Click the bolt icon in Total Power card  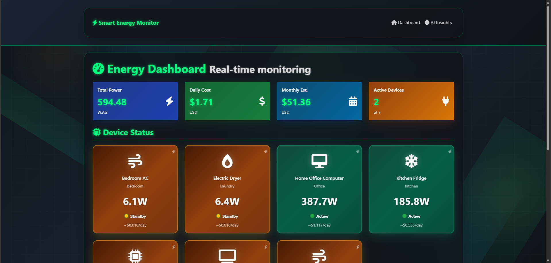pos(169,101)
